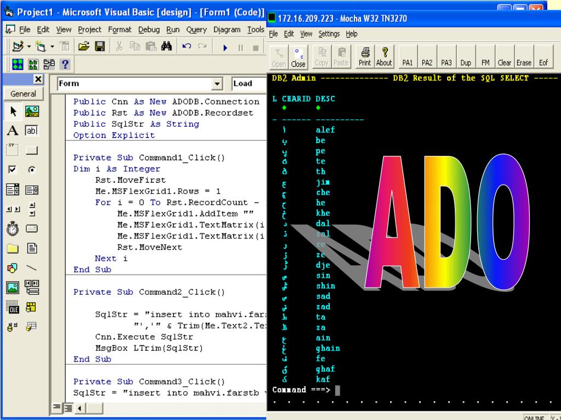
Task: Click the Eof button in Mocha toolbar
Action: [x=543, y=57]
